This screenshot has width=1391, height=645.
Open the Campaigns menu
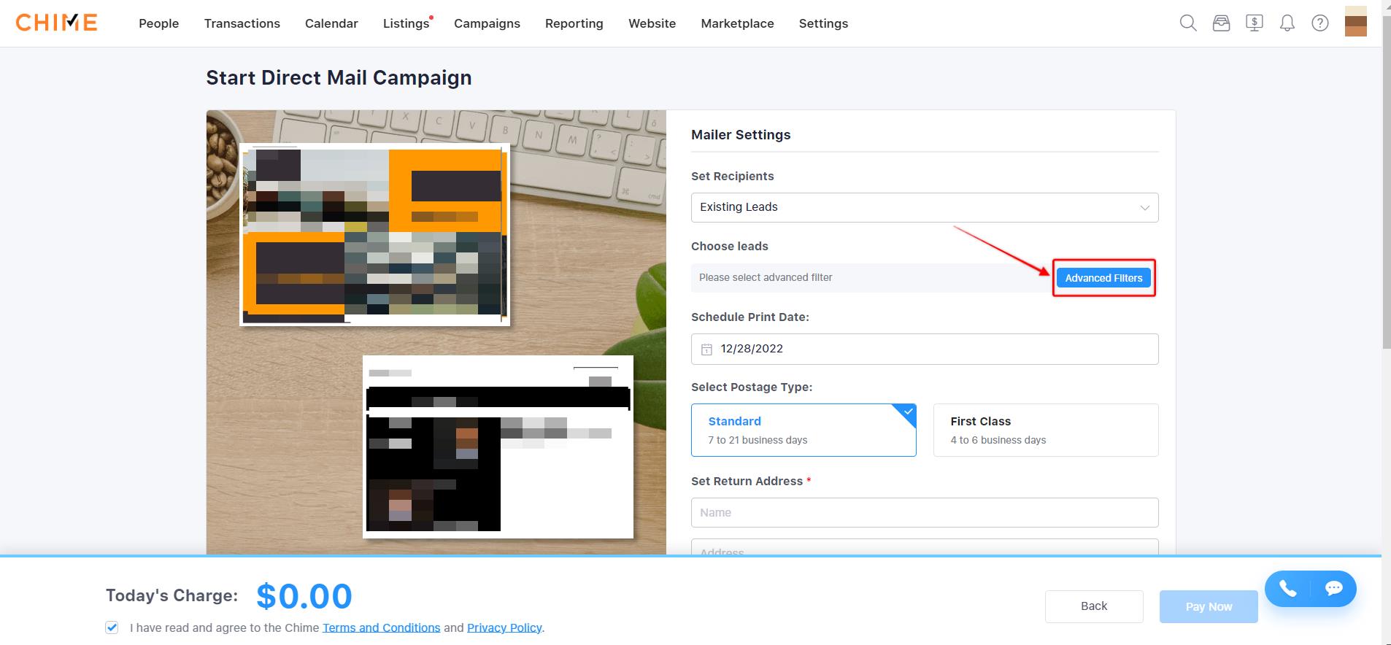[x=487, y=23]
